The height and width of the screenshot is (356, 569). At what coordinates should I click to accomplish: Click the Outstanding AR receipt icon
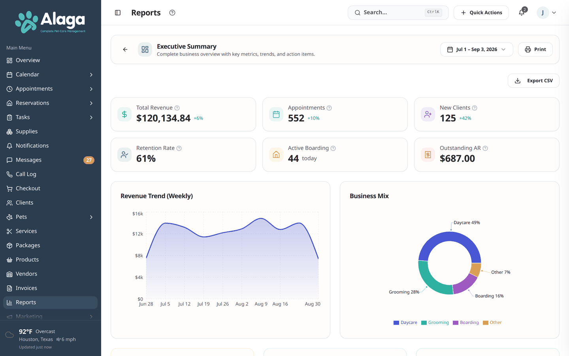tap(428, 155)
